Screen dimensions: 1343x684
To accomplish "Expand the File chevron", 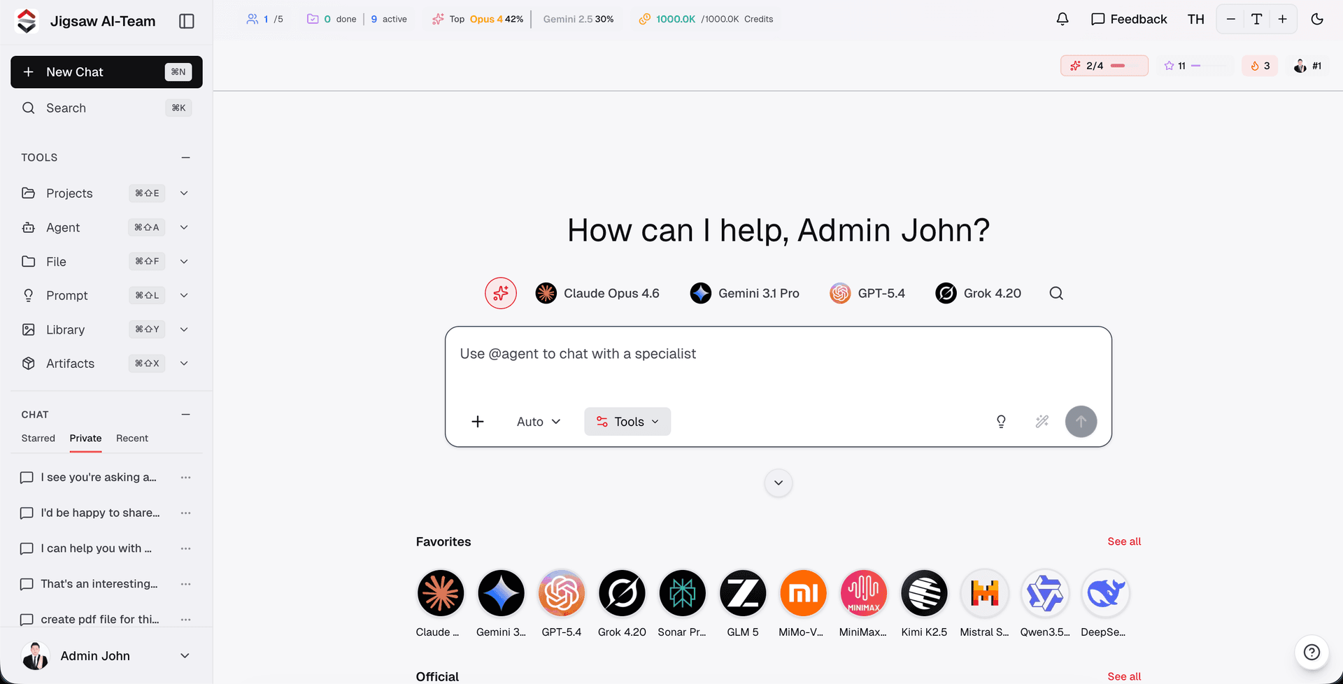I will coord(184,262).
